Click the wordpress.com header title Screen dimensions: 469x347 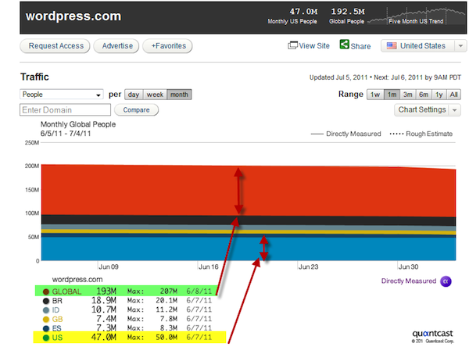(73, 16)
